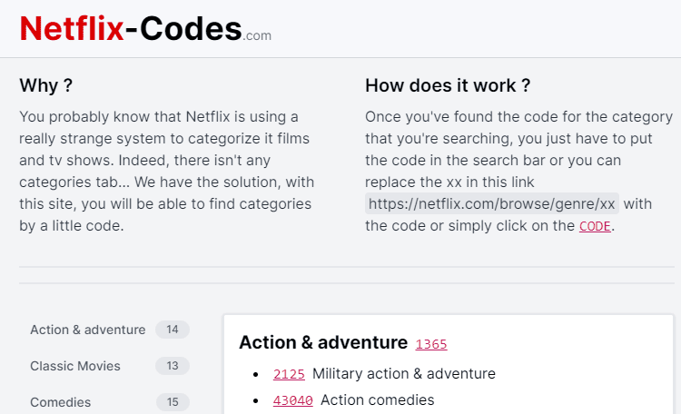Click the "Why ?" heading
The height and width of the screenshot is (414, 681).
pos(46,85)
